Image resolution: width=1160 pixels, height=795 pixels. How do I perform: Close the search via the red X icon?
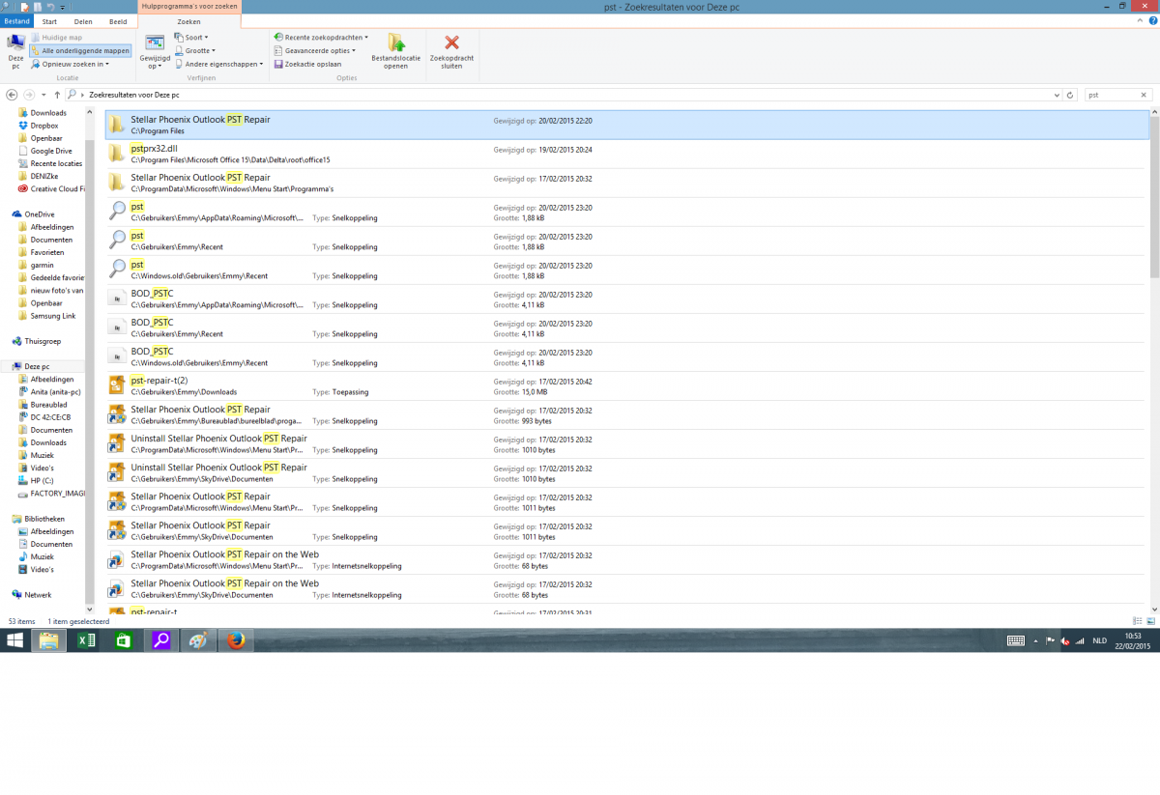[x=451, y=42]
